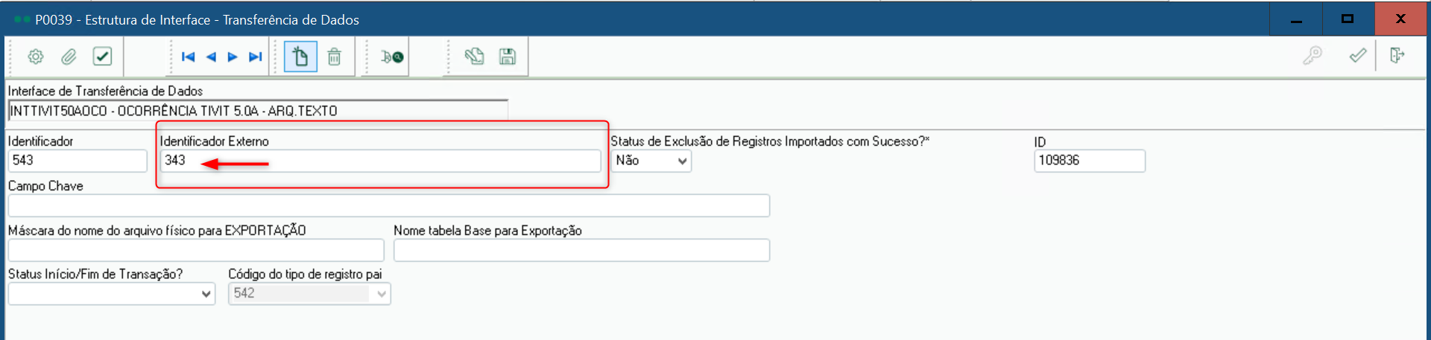1431x340 pixels.
Task: Toggle the checkmark box toolbar icon
Action: tap(102, 57)
